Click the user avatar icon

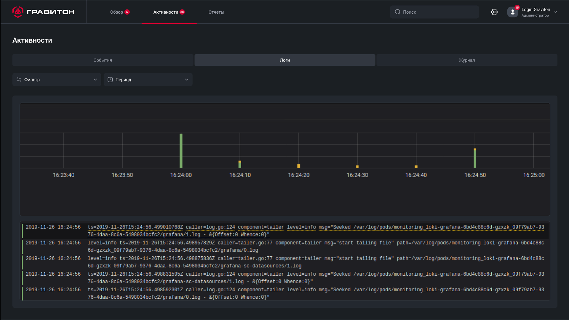pos(512,12)
